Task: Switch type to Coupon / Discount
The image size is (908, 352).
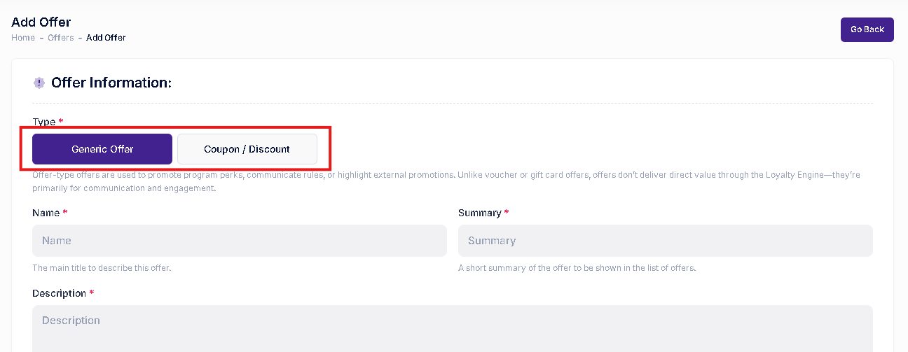Action: 247,149
